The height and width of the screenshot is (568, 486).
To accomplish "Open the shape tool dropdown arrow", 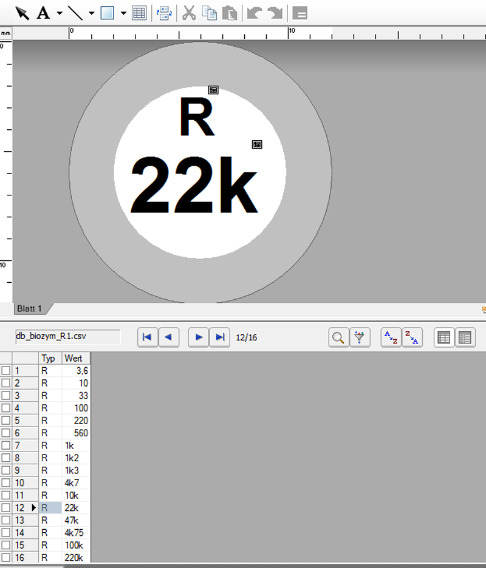I will pos(123,13).
